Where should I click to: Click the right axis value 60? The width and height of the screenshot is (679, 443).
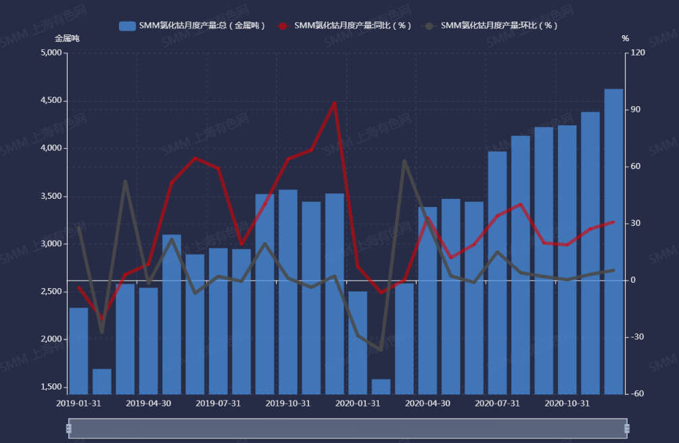pyautogui.click(x=635, y=166)
